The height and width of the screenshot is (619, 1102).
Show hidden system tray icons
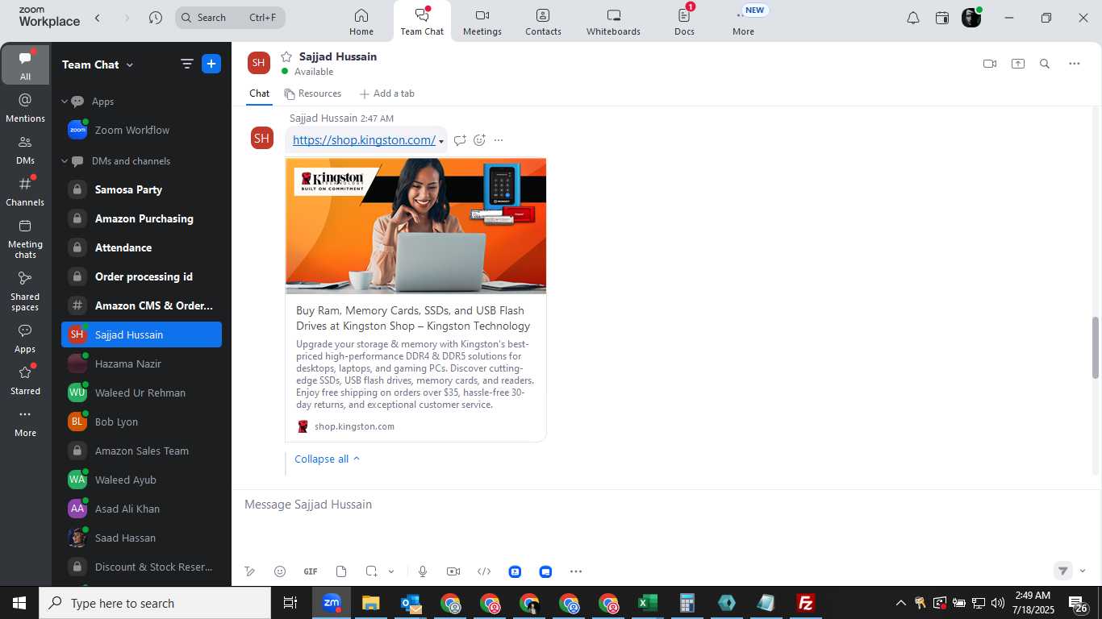(x=900, y=603)
